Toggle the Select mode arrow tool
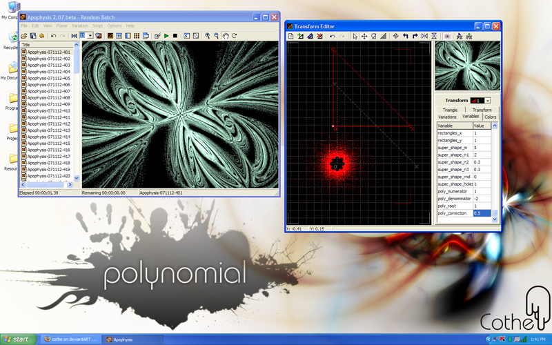 [x=355, y=36]
